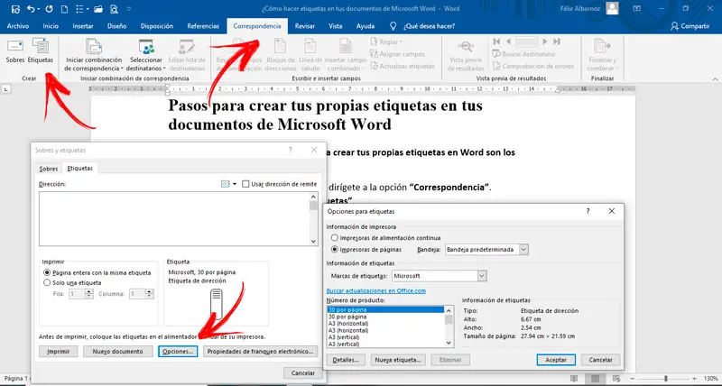Go to first record arrow in ribbon
This screenshot has height=386, width=722.
click(x=496, y=41)
